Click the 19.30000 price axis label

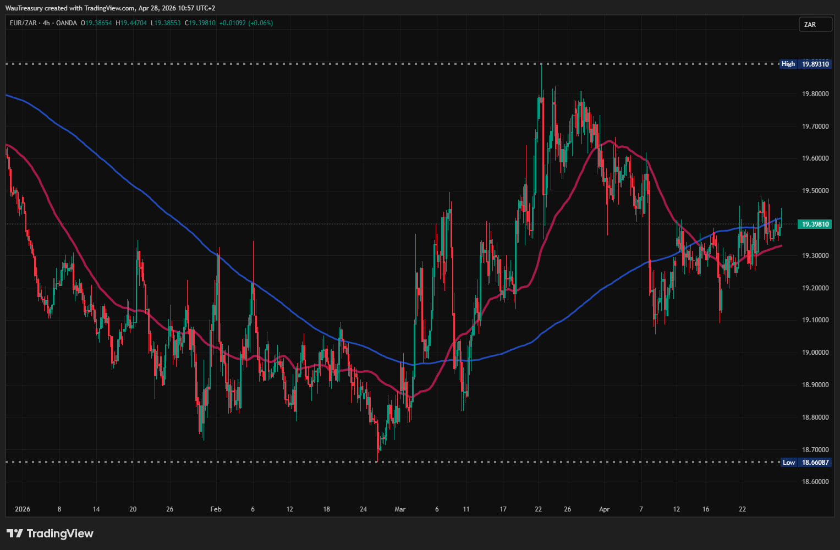pyautogui.click(x=815, y=256)
